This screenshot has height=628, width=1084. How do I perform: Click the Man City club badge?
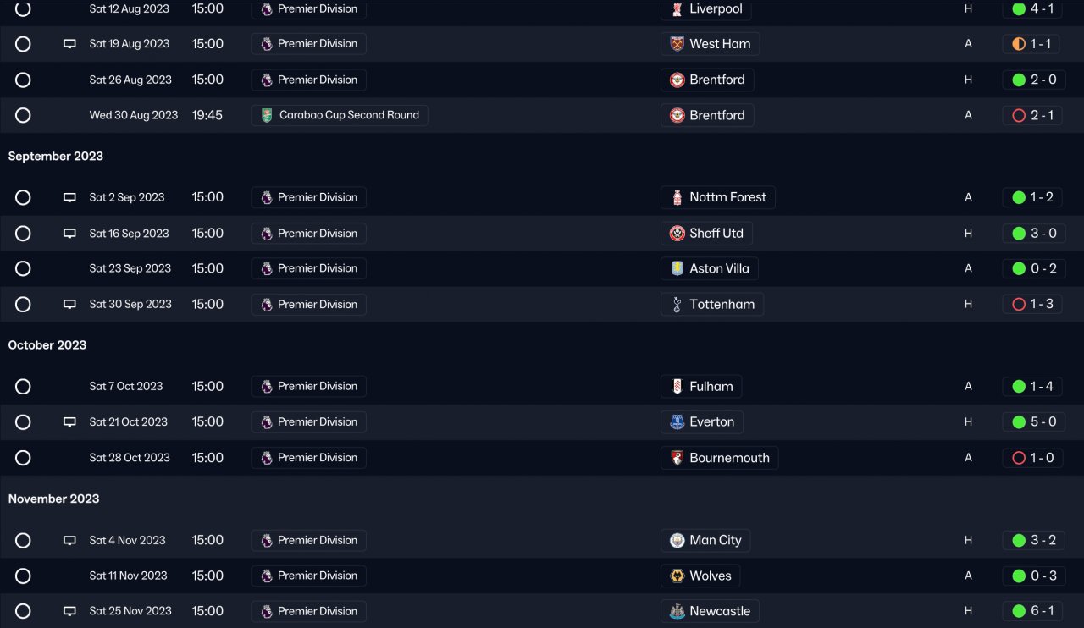coord(677,541)
